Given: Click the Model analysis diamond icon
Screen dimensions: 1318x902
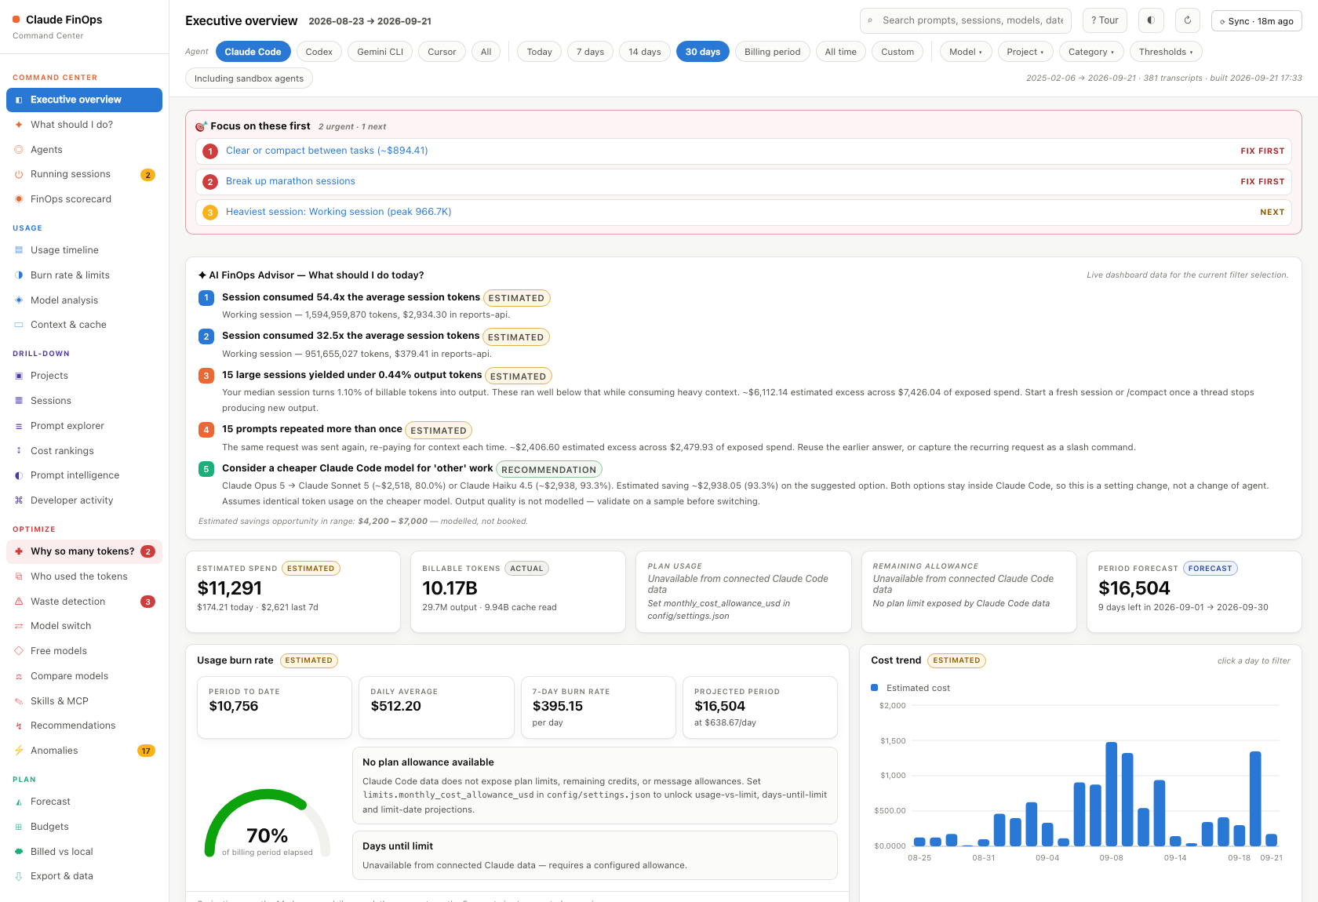Looking at the screenshot, I should [19, 300].
